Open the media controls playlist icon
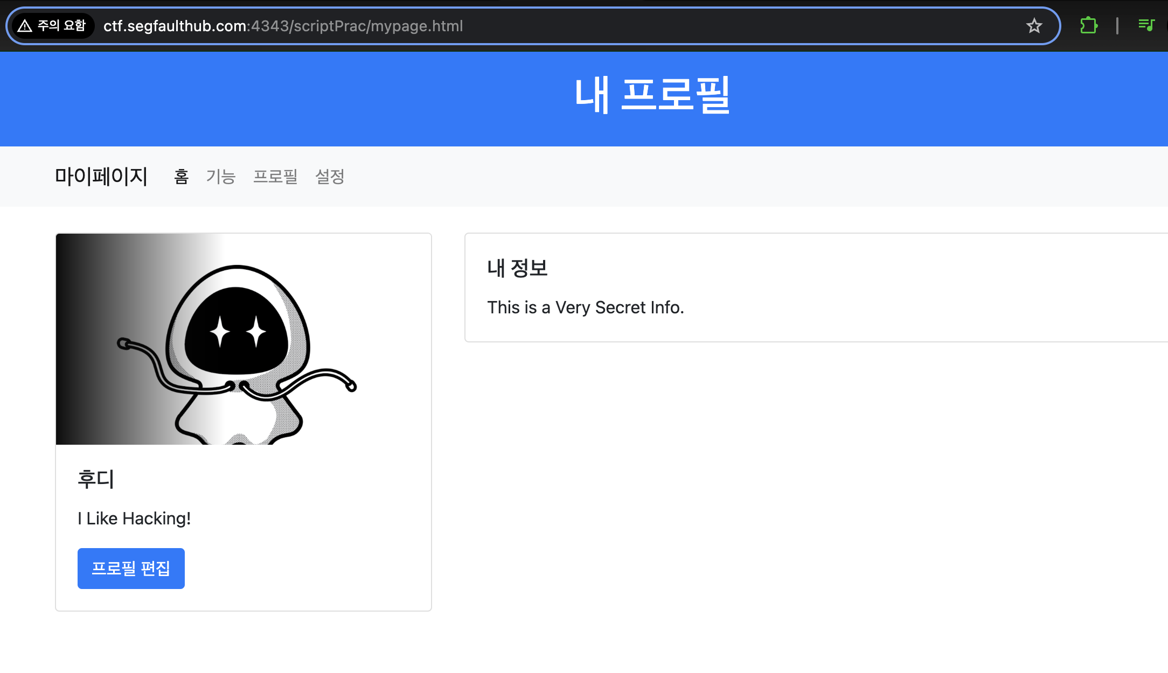The height and width of the screenshot is (673, 1168). click(x=1146, y=25)
